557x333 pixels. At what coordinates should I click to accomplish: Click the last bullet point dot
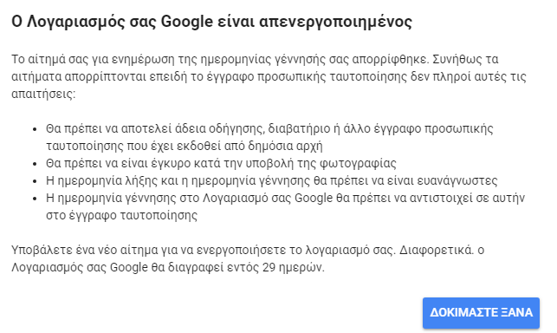(x=35, y=199)
